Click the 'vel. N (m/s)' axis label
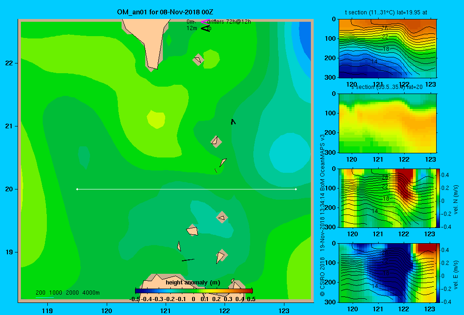Image resolution: width=464 pixels, height=315 pixels. click(x=456, y=200)
